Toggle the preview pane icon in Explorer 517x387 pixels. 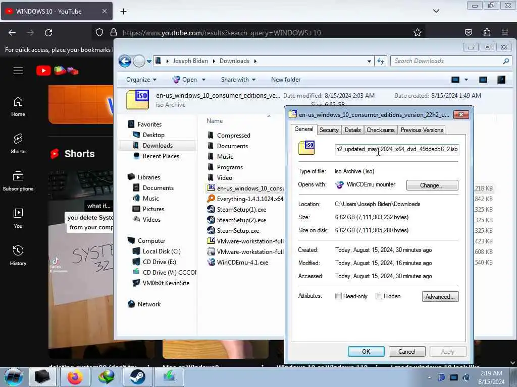[483, 80]
